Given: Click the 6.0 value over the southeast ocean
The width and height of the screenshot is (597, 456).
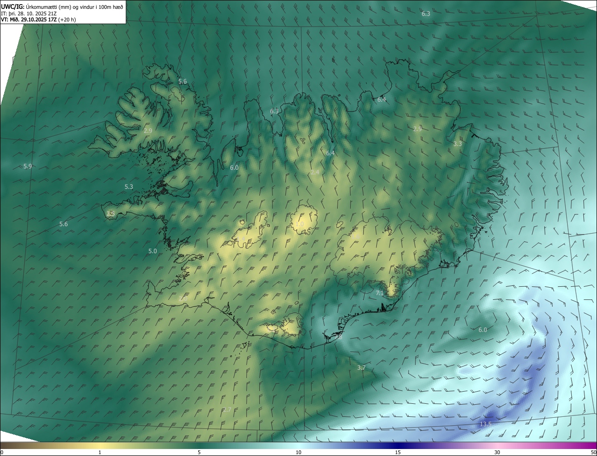Looking at the screenshot, I should [x=483, y=330].
